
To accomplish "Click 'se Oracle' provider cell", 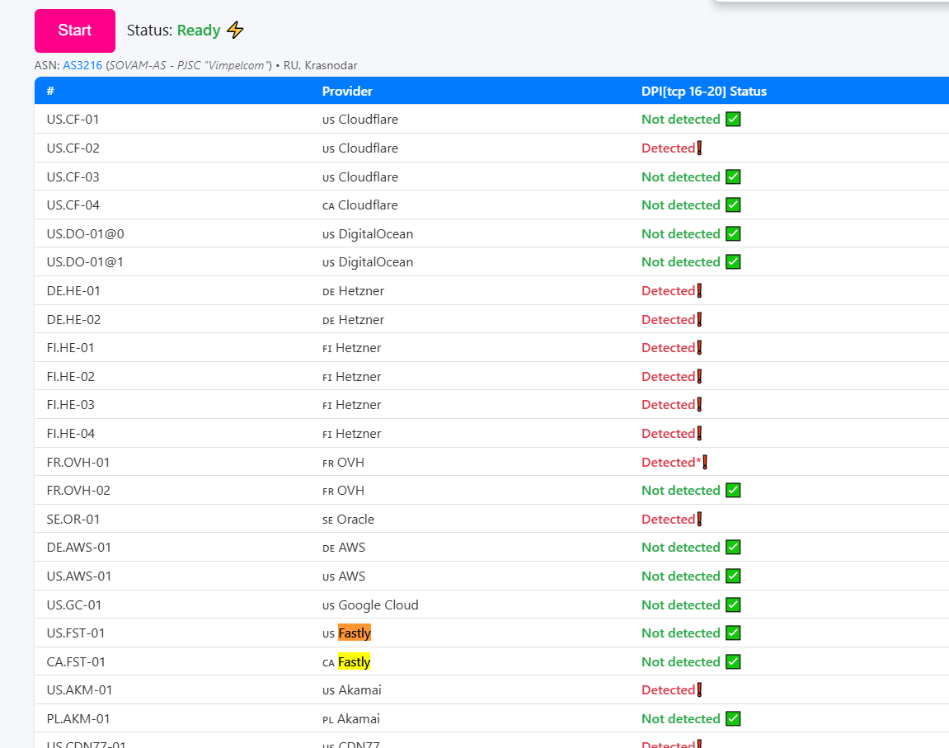I will point(348,520).
